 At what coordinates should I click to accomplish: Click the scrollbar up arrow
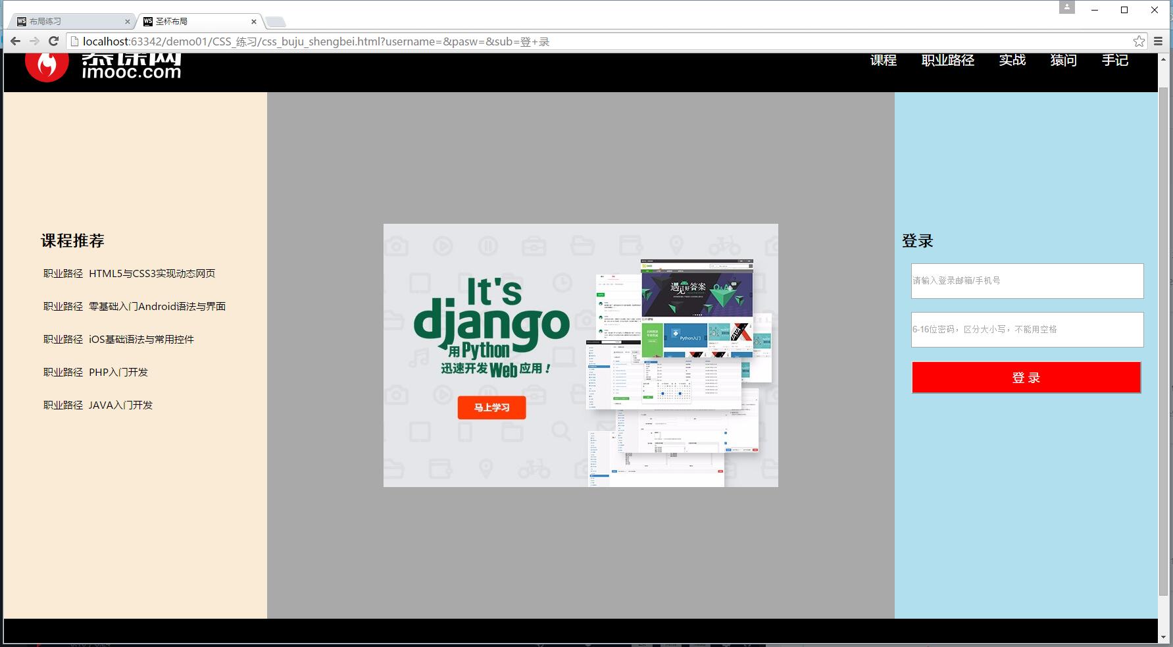pos(1163,58)
